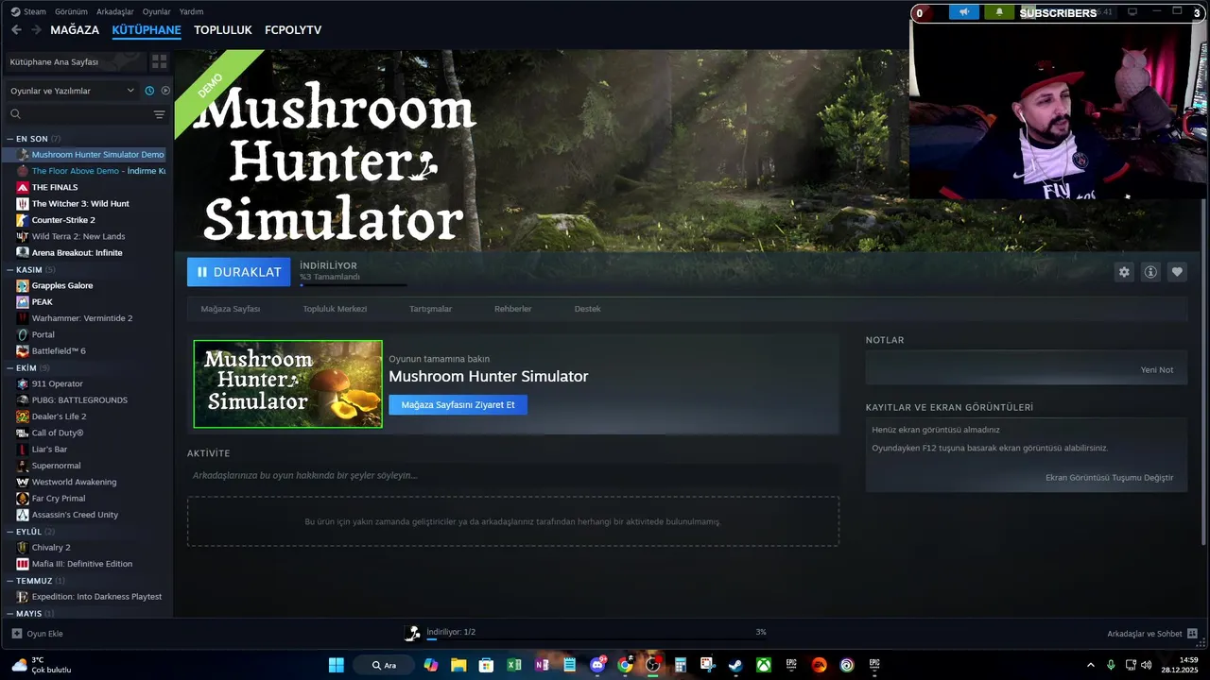
Task: Click the Steam announcements megaphone icon
Action: 963,12
